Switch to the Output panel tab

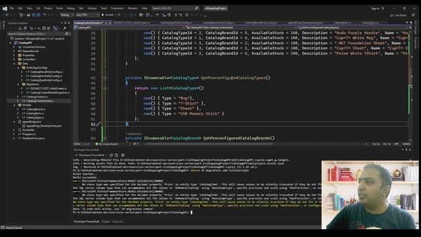[106, 222]
